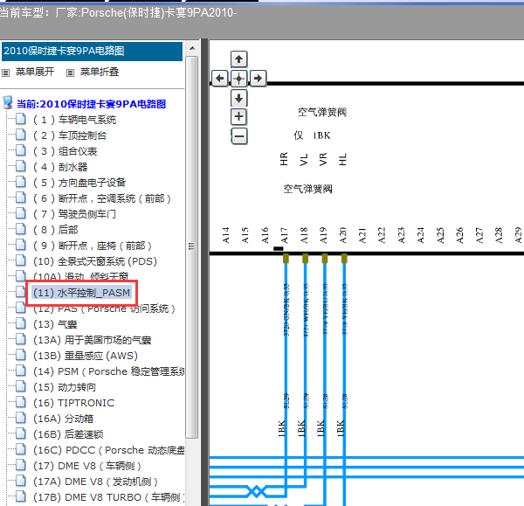The width and height of the screenshot is (524, 506).
Task: Open (6) 断开点，空调系统（前部）
Action: click(102, 198)
